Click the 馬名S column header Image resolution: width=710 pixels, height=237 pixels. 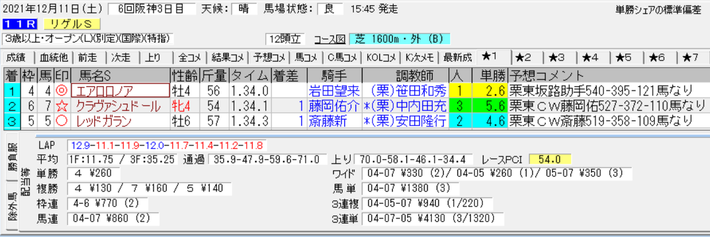pos(120,75)
